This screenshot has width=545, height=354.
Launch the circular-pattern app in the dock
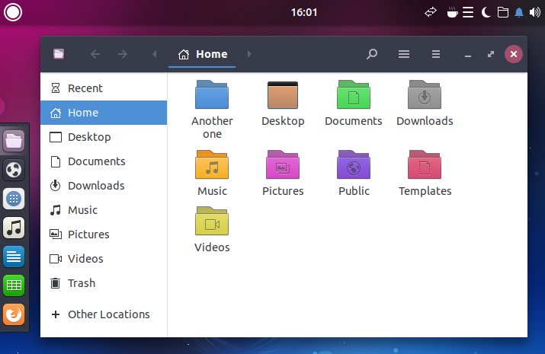[14, 170]
